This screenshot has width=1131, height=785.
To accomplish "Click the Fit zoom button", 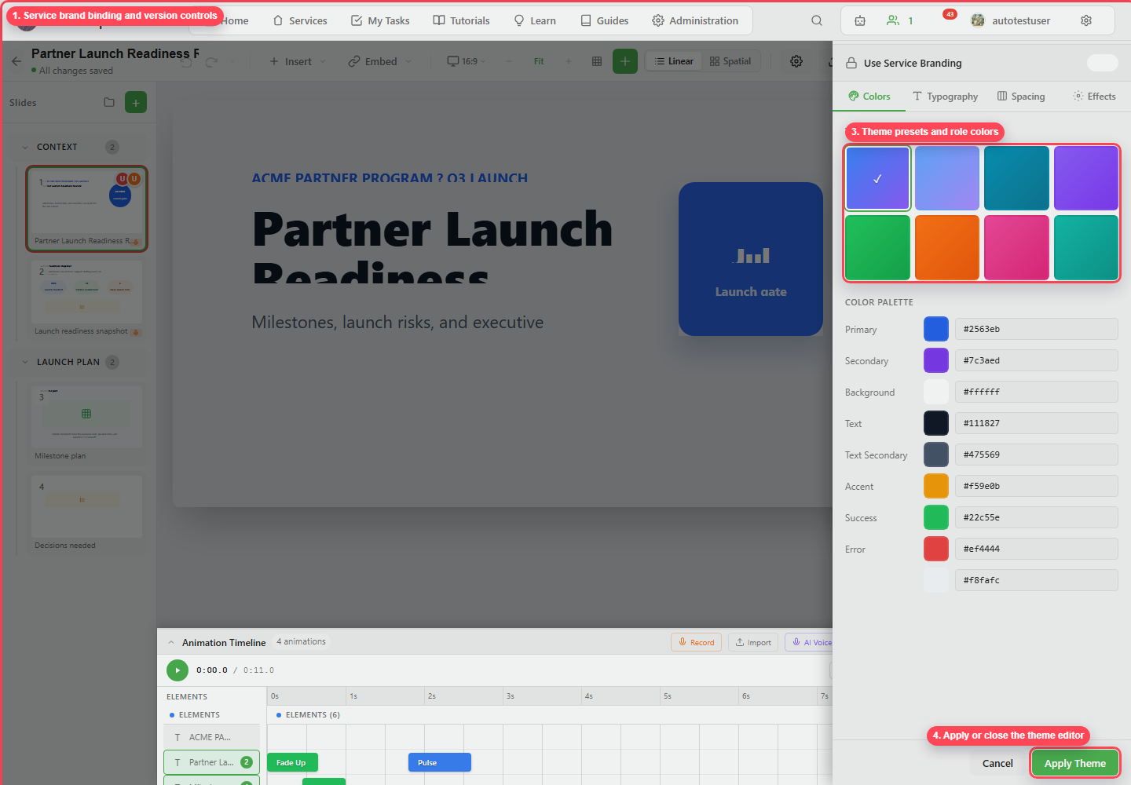I will pyautogui.click(x=539, y=61).
